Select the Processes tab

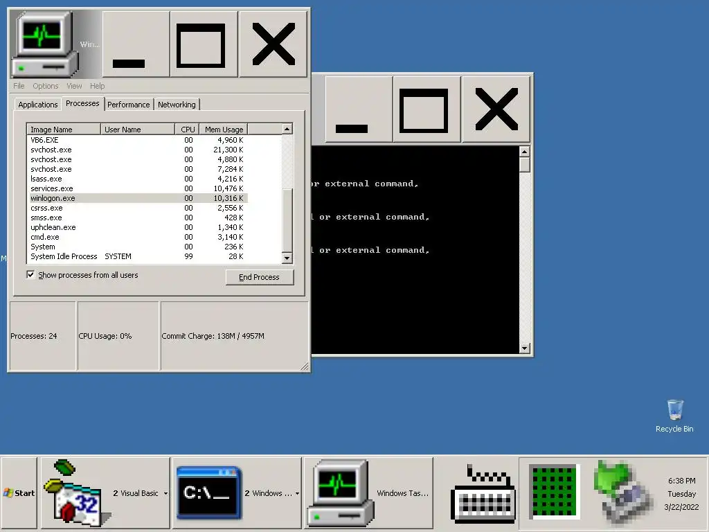pyautogui.click(x=82, y=104)
